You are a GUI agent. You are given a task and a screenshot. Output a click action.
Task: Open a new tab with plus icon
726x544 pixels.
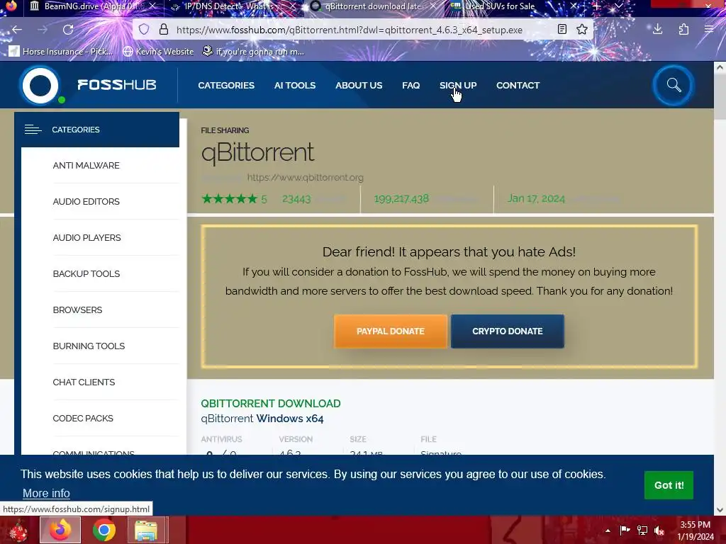tap(596, 6)
